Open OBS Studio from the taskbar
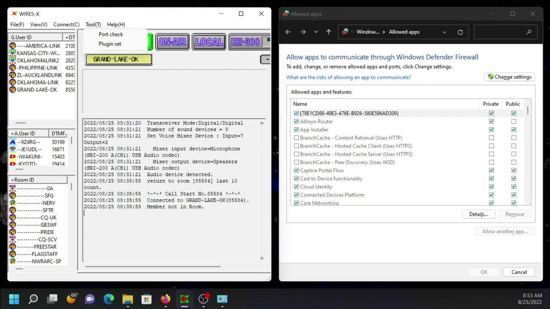550x309 pixels. pyautogui.click(x=203, y=299)
